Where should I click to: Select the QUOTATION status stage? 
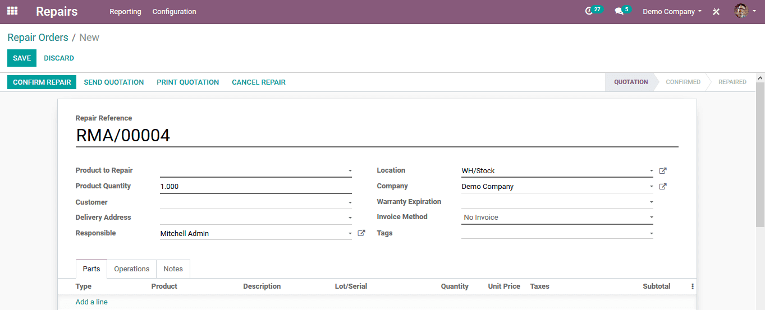tap(631, 82)
